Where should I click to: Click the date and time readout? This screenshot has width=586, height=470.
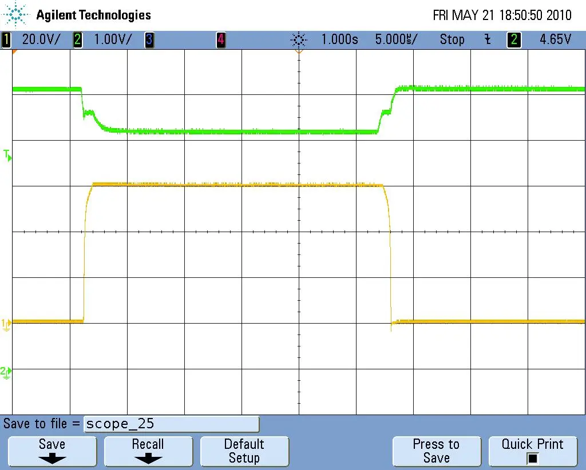[x=502, y=15]
